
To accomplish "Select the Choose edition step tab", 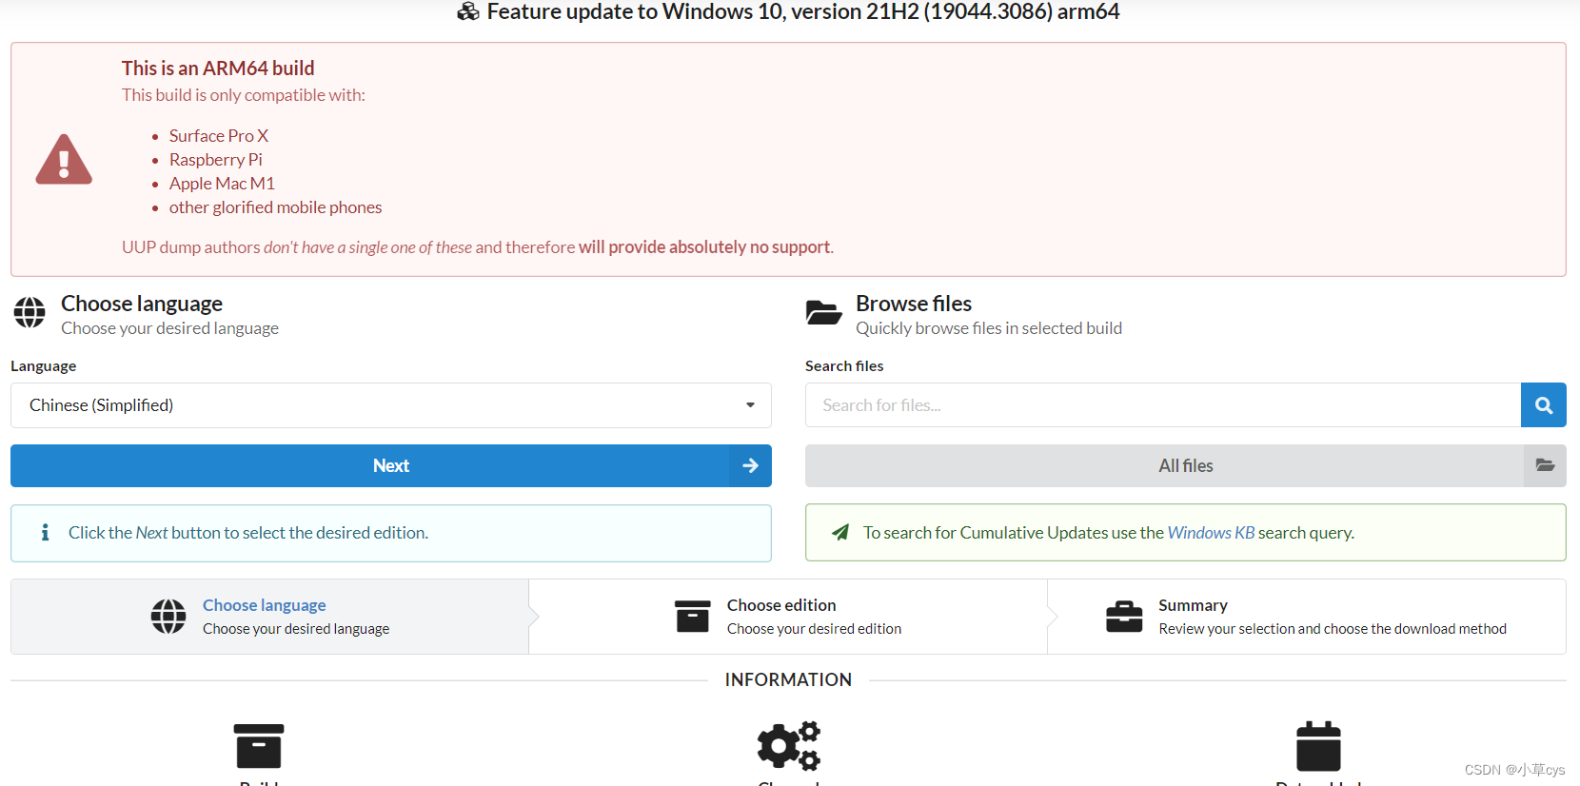I will tap(788, 617).
